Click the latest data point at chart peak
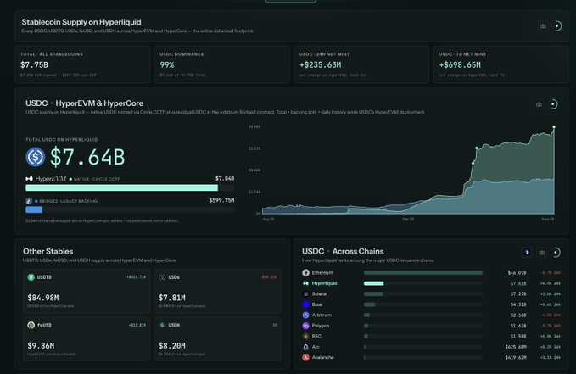The width and height of the screenshot is (576, 374). tap(554, 127)
